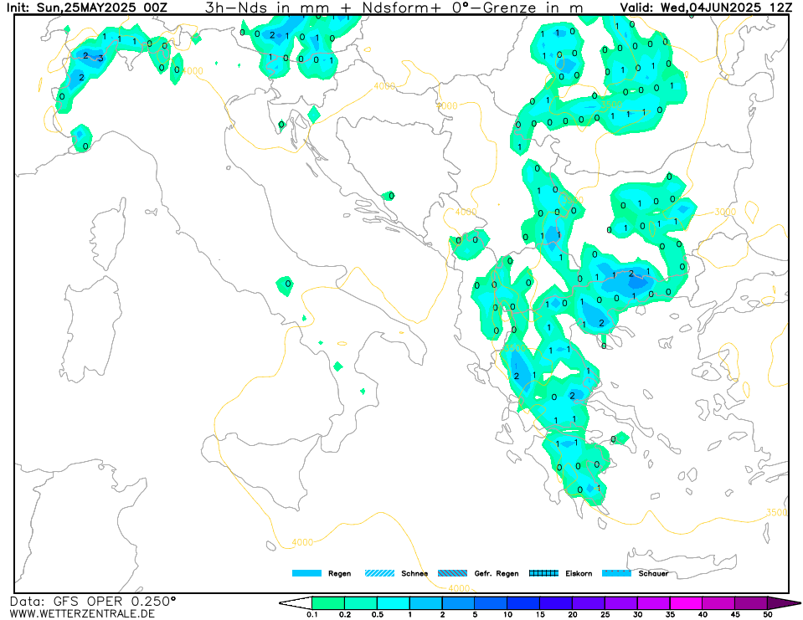Click the '25' colorbar scale label
Viewport: 803px width, 620px height.
[x=605, y=614]
